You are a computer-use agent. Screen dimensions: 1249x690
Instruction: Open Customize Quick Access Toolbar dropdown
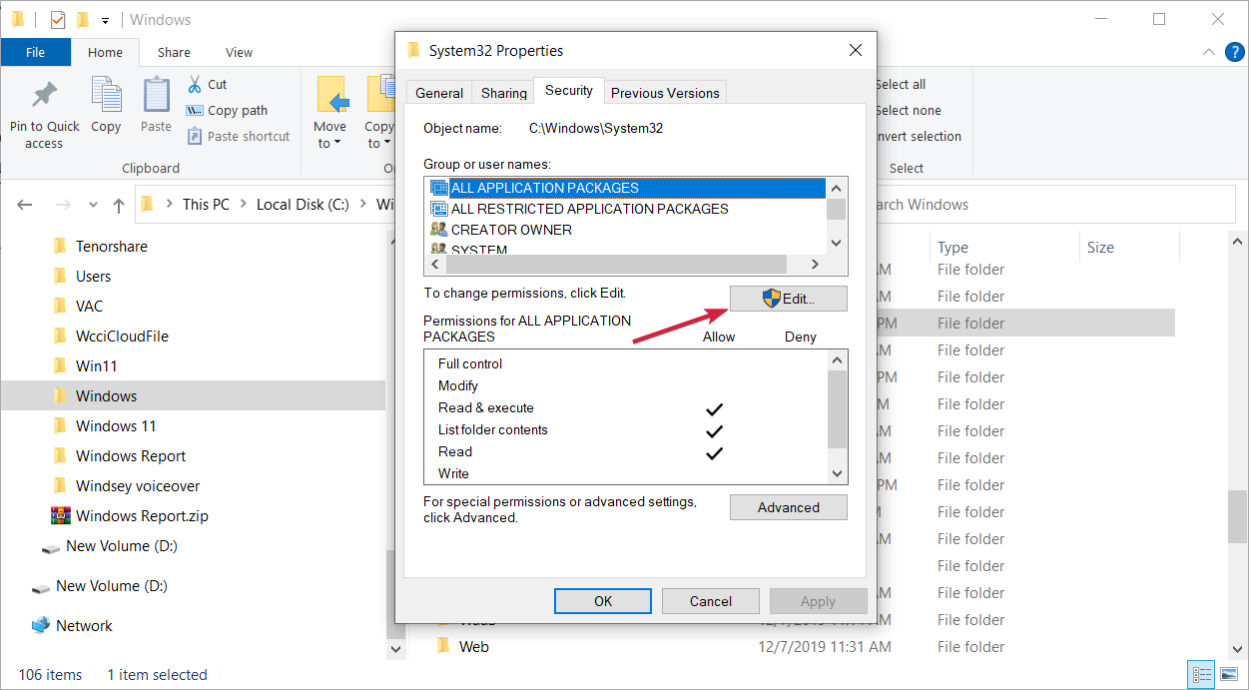(x=105, y=20)
